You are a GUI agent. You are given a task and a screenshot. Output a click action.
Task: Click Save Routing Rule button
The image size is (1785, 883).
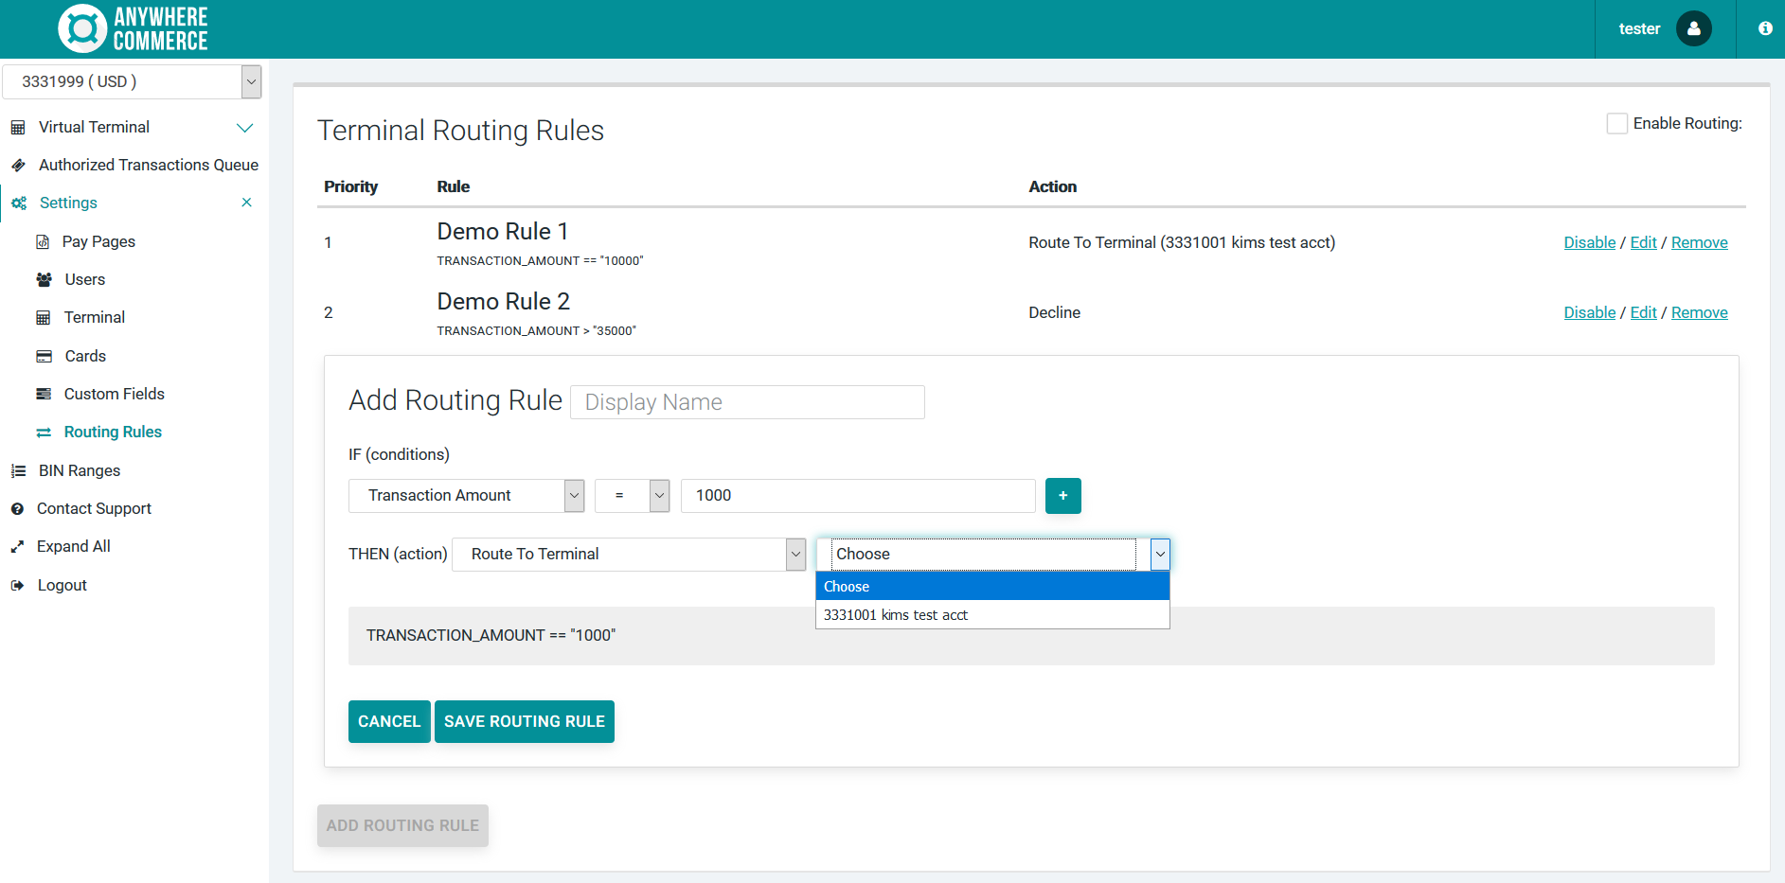pos(525,722)
